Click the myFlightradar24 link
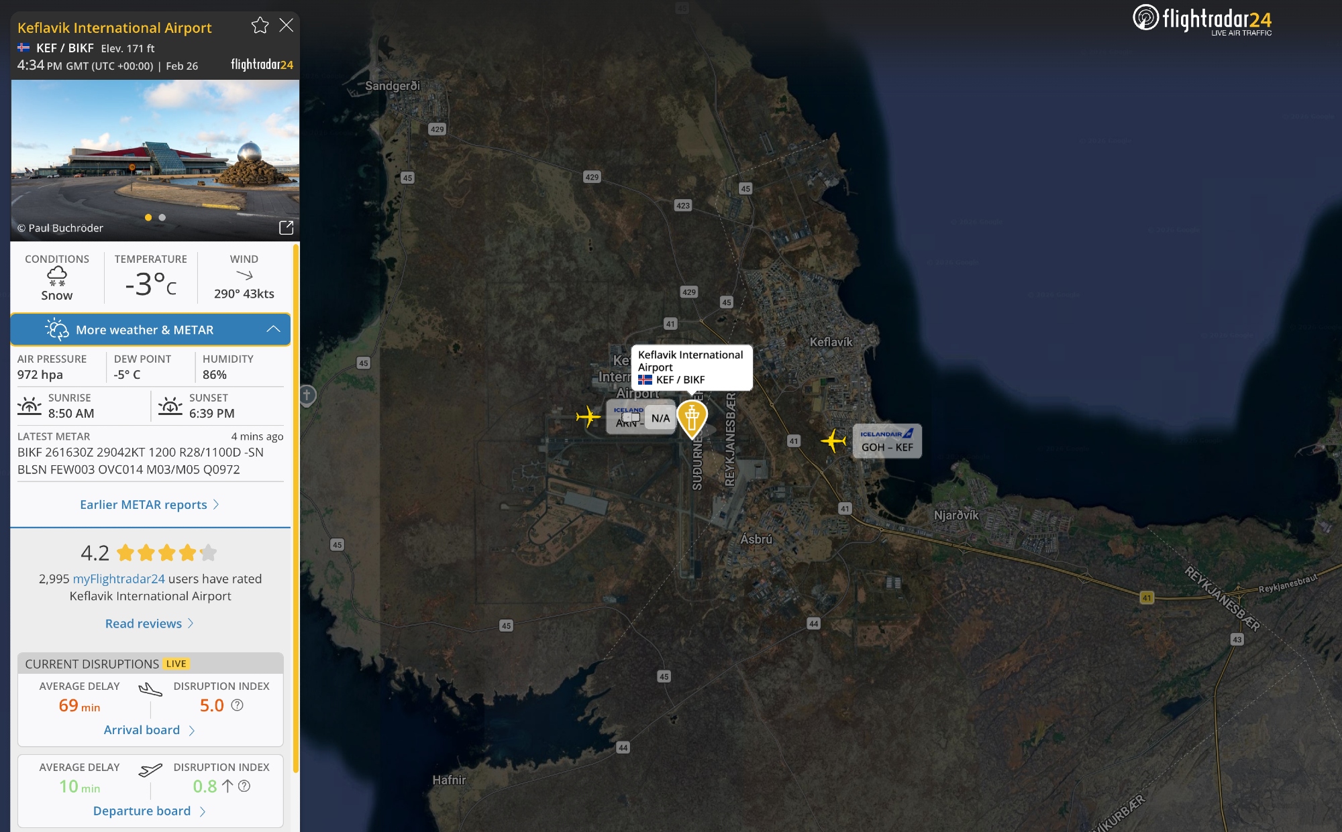This screenshot has width=1342, height=832. click(119, 579)
